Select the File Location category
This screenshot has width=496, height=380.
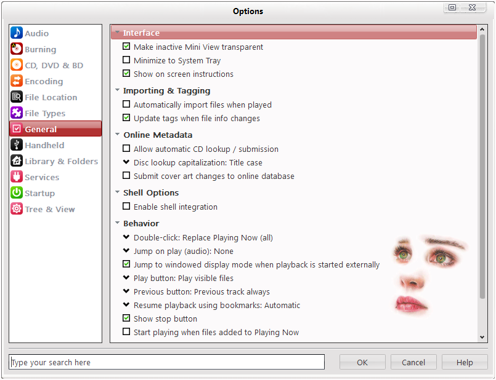click(55, 97)
